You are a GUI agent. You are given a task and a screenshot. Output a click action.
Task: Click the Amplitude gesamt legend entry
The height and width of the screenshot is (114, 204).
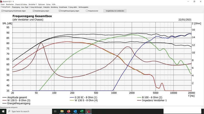click(x=15, y=98)
